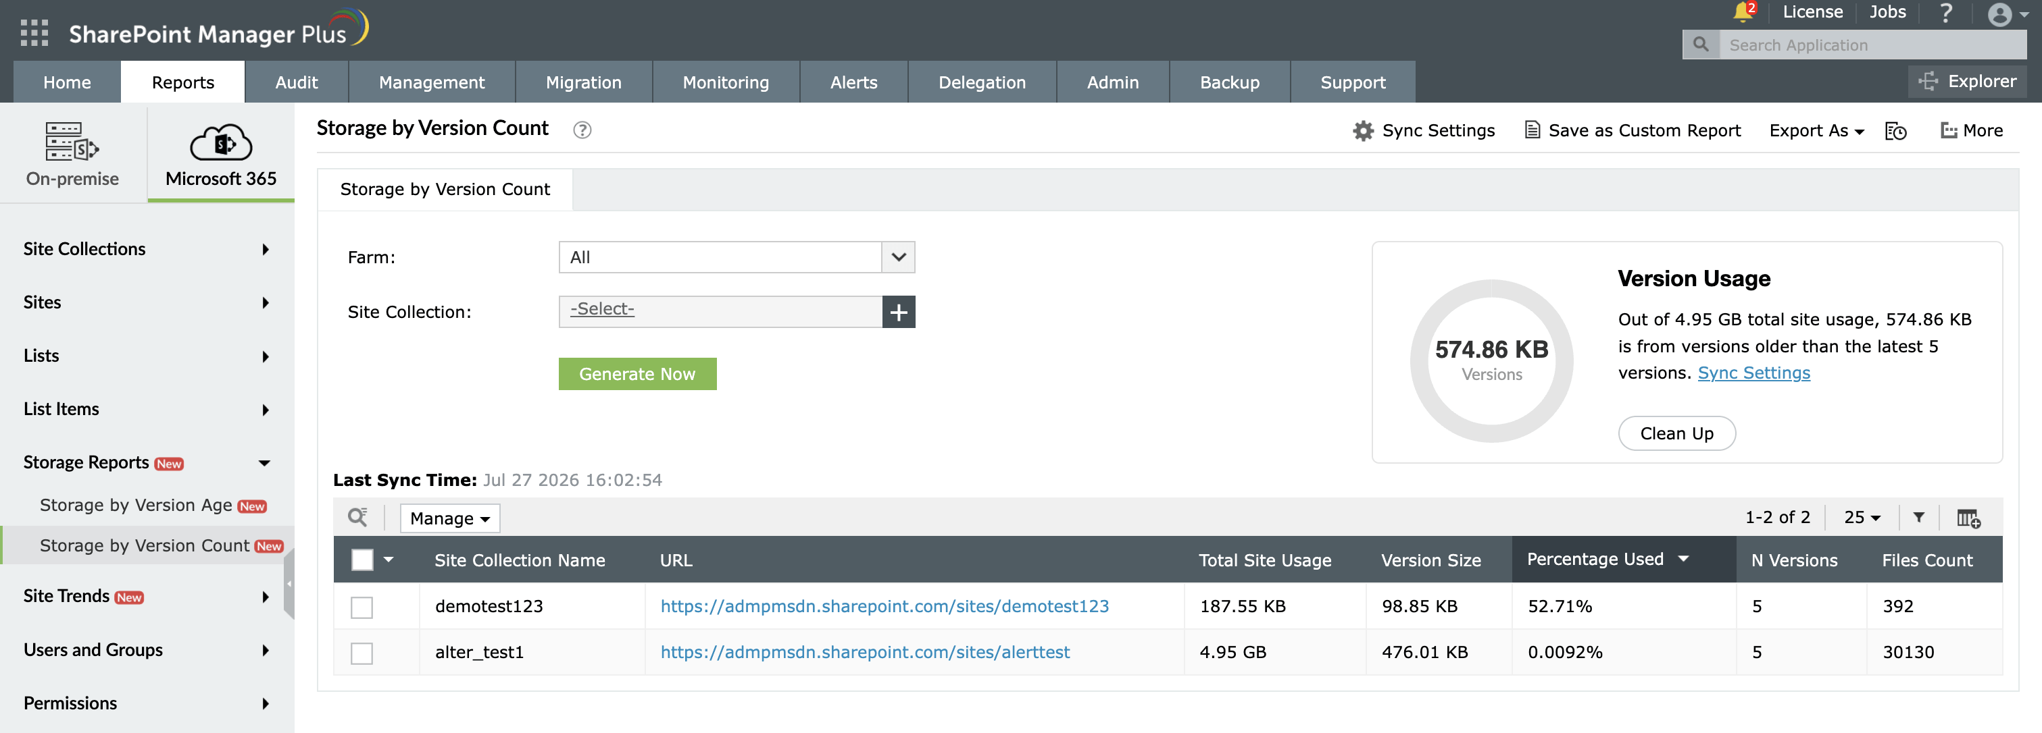Open the Explorer tree icon

tap(1928, 82)
